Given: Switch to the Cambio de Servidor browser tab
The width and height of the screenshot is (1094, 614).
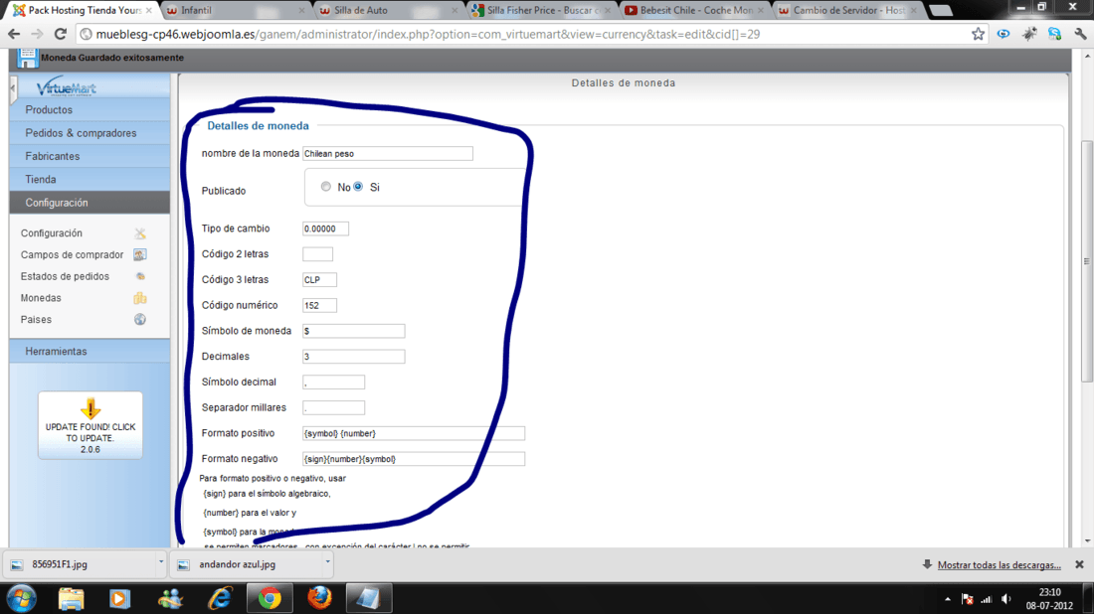Looking at the screenshot, I should (x=847, y=10).
